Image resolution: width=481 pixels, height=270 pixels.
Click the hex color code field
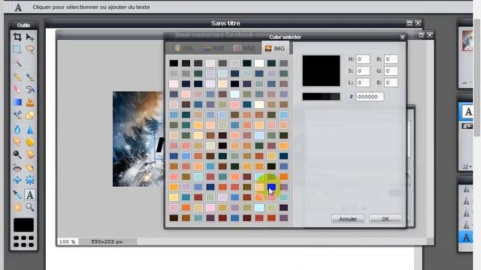pyautogui.click(x=370, y=97)
